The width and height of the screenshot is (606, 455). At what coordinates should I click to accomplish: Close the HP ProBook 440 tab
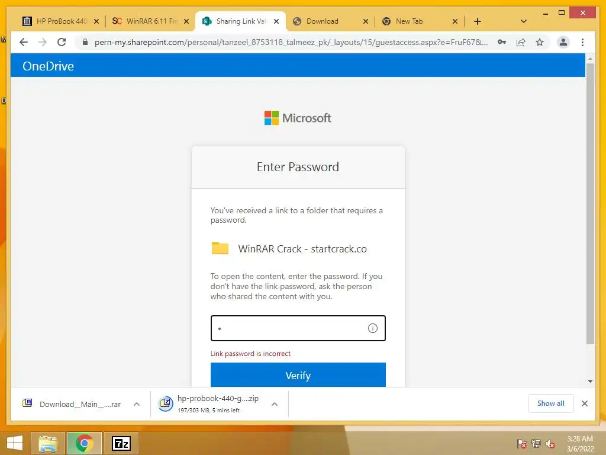click(96, 21)
